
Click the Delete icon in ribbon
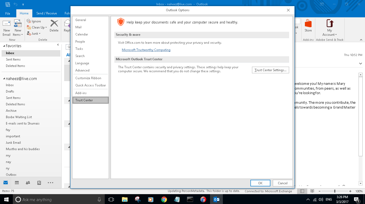click(54, 26)
